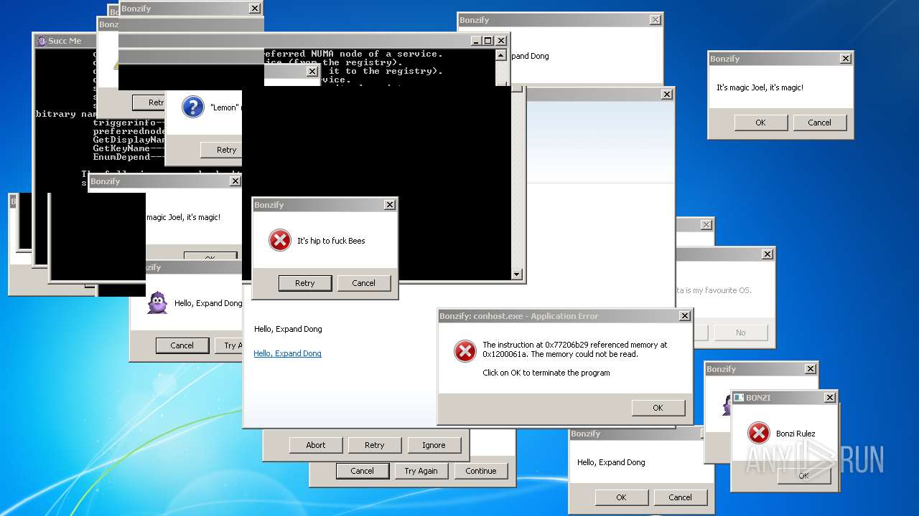Click the console window scrollbar down arrow
The width and height of the screenshot is (919, 516).
pyautogui.click(x=516, y=274)
